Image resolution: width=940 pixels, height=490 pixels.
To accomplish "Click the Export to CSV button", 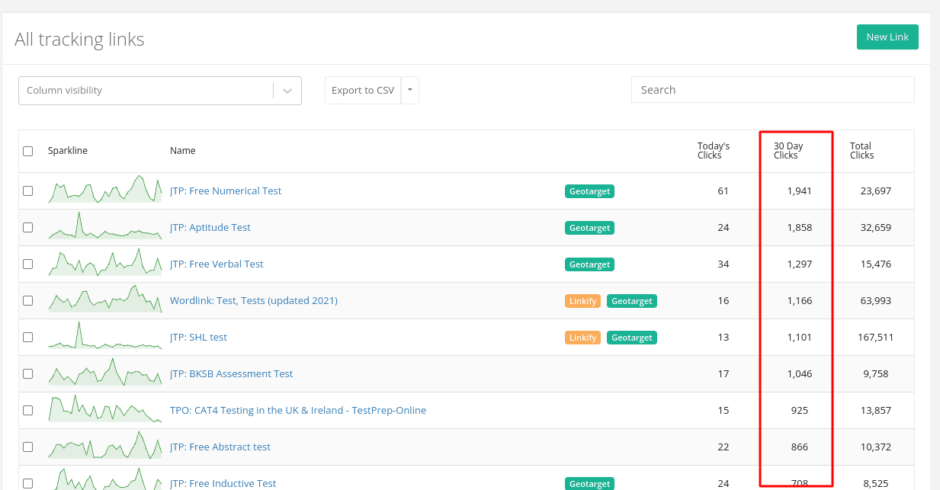I will tap(363, 91).
